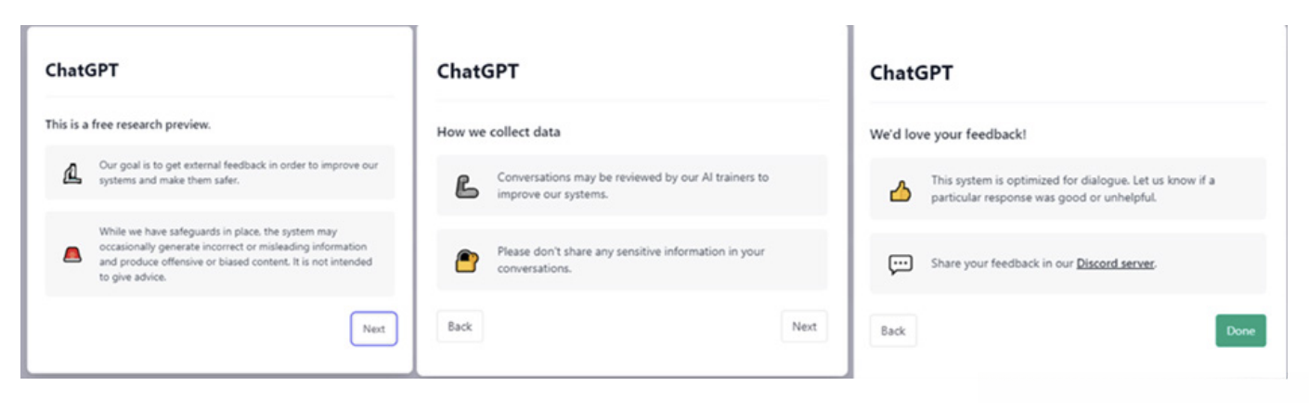Click the 'We'd love your feedback!' heading
This screenshot has width=1309, height=412.
(x=948, y=135)
